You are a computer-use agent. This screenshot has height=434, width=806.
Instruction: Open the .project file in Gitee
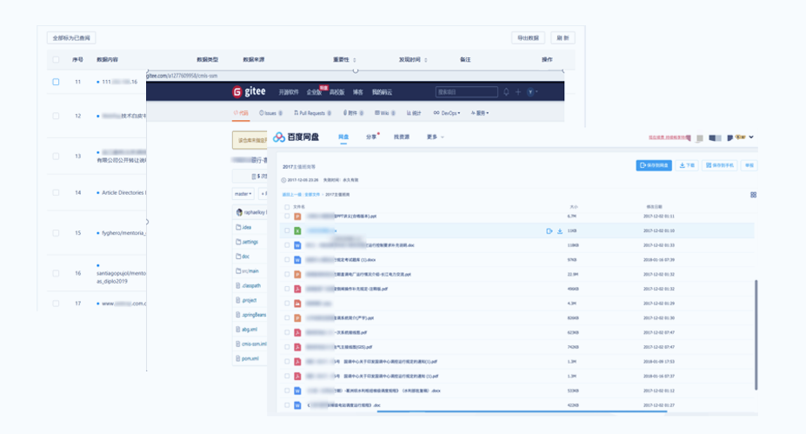pos(246,300)
